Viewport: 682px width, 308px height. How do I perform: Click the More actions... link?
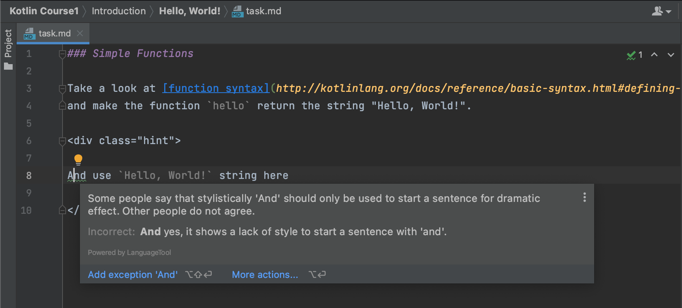click(265, 274)
